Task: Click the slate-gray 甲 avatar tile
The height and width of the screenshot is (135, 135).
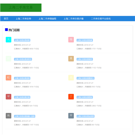Action: tap(71, 115)
